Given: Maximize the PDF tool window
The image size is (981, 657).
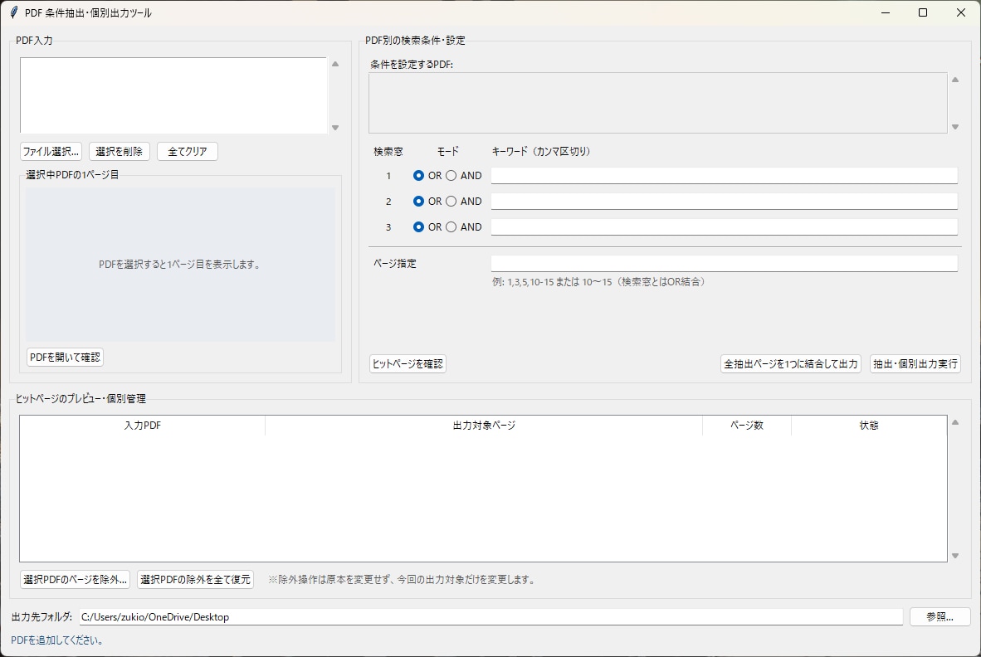Looking at the screenshot, I should point(923,12).
